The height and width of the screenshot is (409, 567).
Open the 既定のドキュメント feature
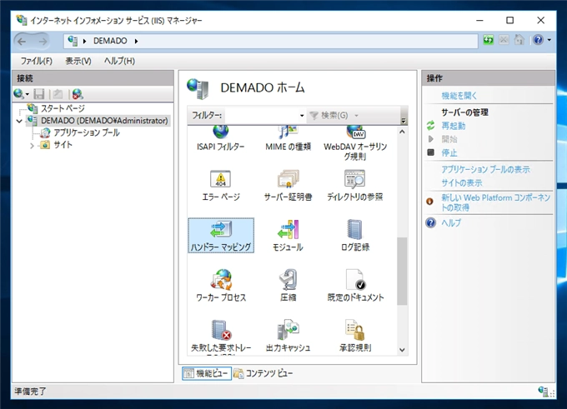click(x=355, y=286)
